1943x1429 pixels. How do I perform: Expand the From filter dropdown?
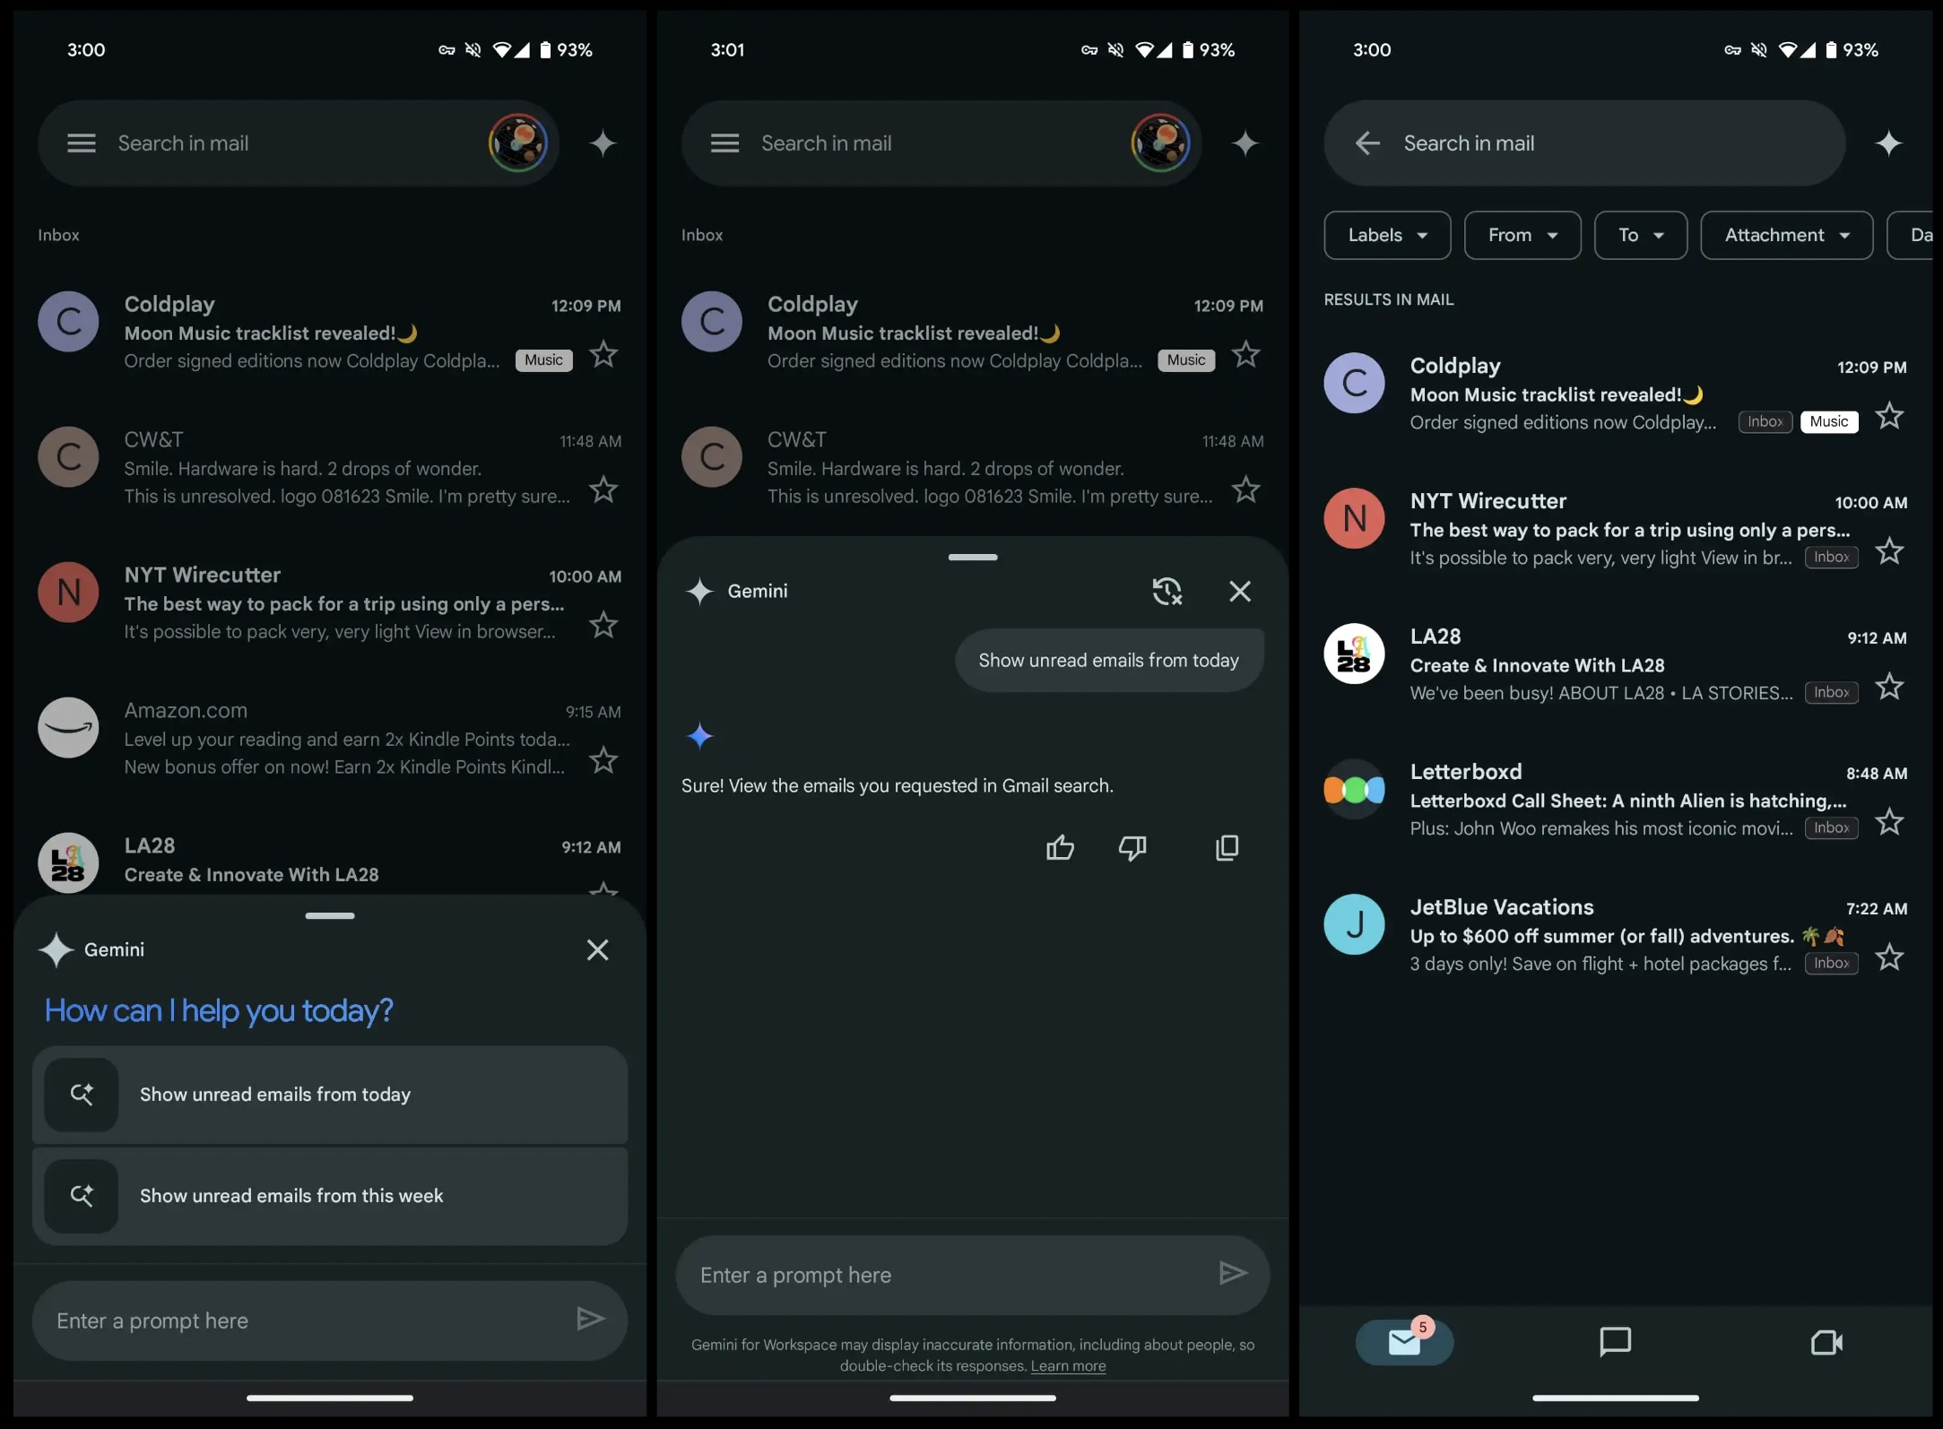pos(1522,236)
